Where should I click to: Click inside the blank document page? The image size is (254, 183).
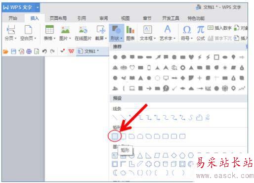pos(77,119)
